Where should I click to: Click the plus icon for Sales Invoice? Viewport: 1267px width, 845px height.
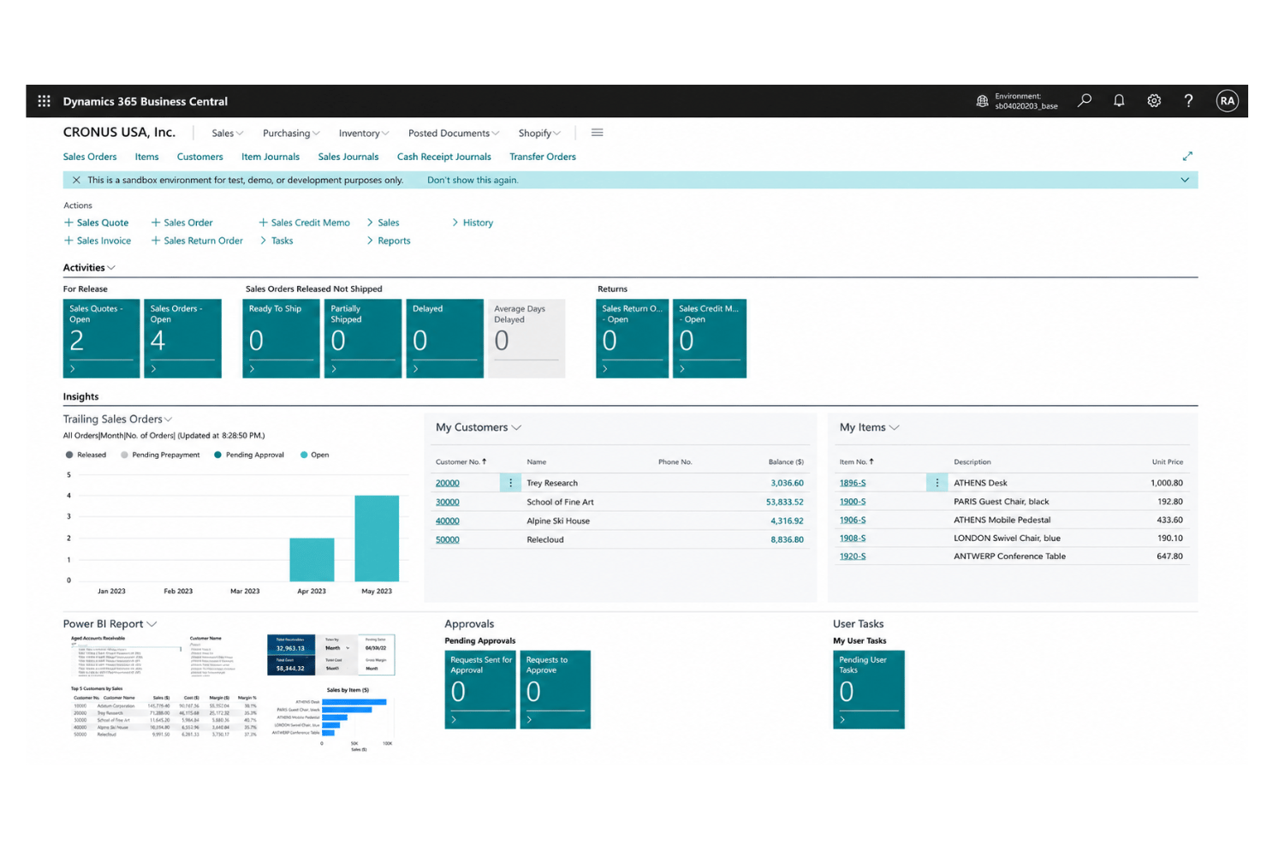(x=68, y=241)
